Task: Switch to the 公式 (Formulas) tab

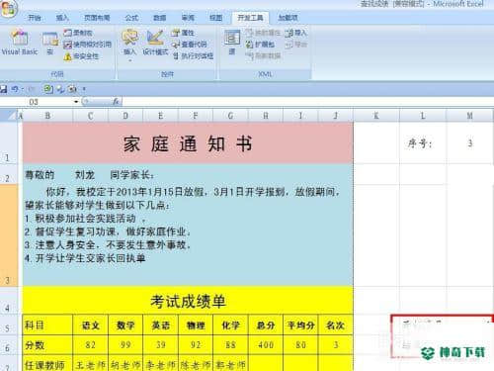Action: [x=131, y=18]
